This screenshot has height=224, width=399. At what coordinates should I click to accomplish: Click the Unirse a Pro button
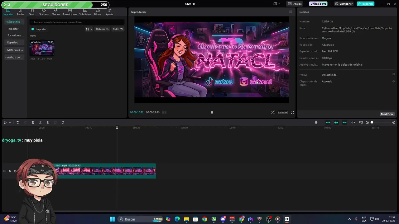point(318,4)
